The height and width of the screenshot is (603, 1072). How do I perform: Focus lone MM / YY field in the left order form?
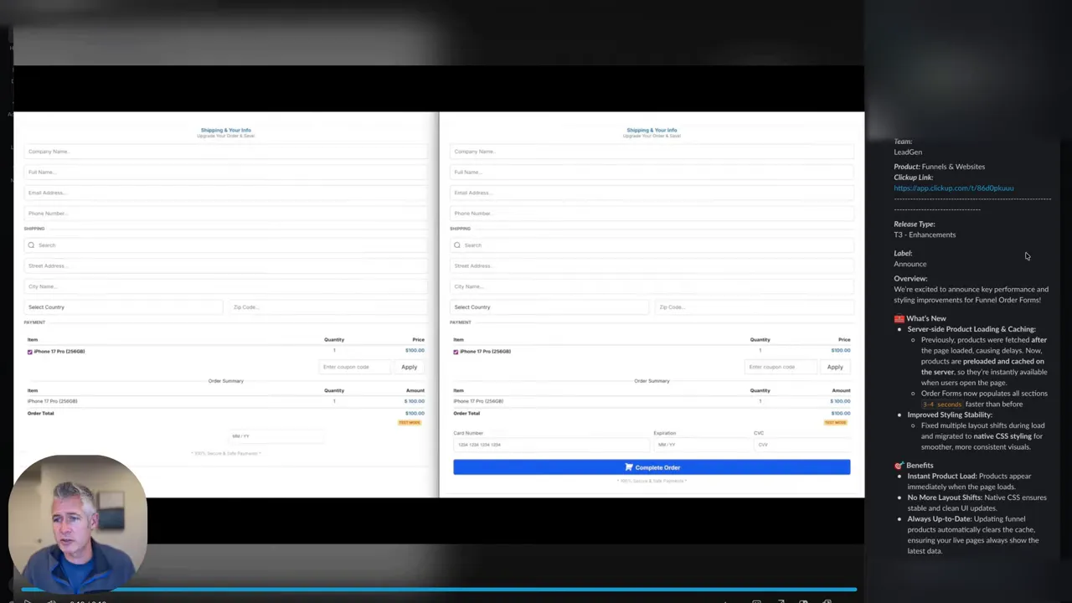click(276, 436)
